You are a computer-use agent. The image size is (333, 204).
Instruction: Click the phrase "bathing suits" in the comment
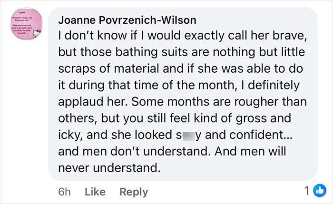[152, 52]
